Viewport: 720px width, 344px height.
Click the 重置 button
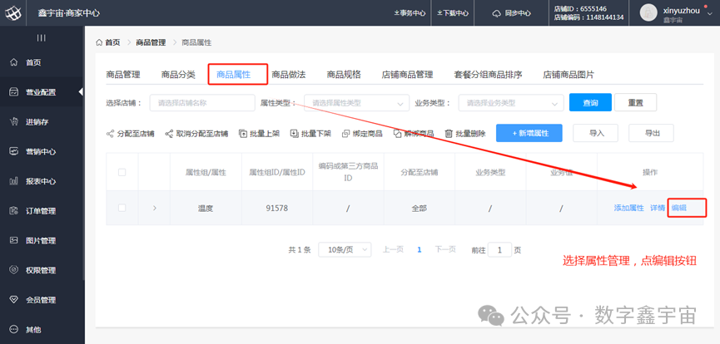(635, 103)
